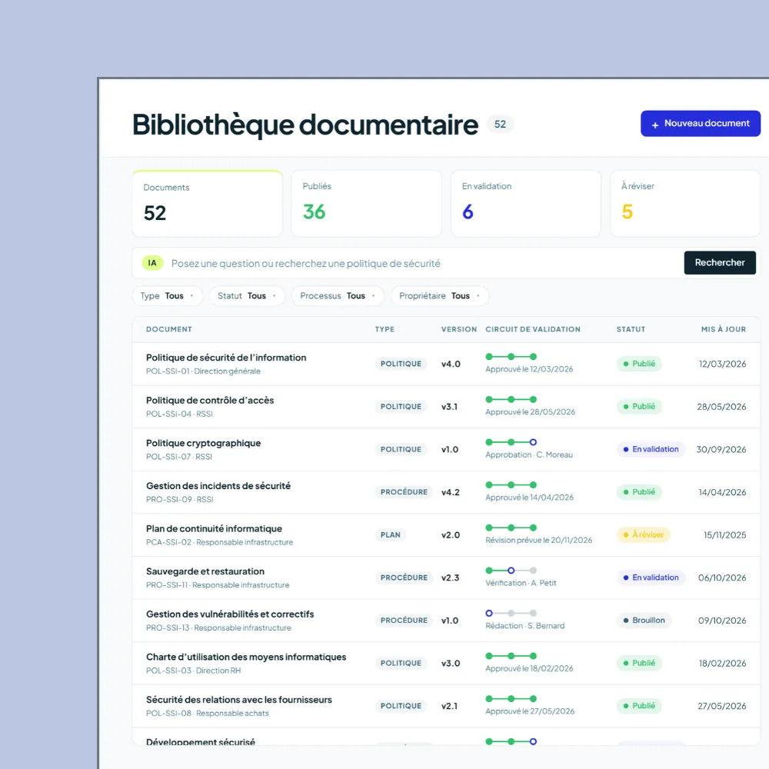Click the validation progress track for Sauvegarde et restauration

[x=511, y=571]
